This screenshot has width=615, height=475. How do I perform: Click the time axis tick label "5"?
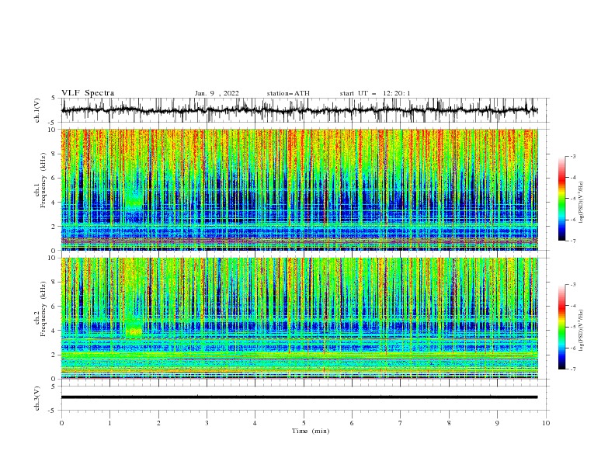[x=304, y=423]
